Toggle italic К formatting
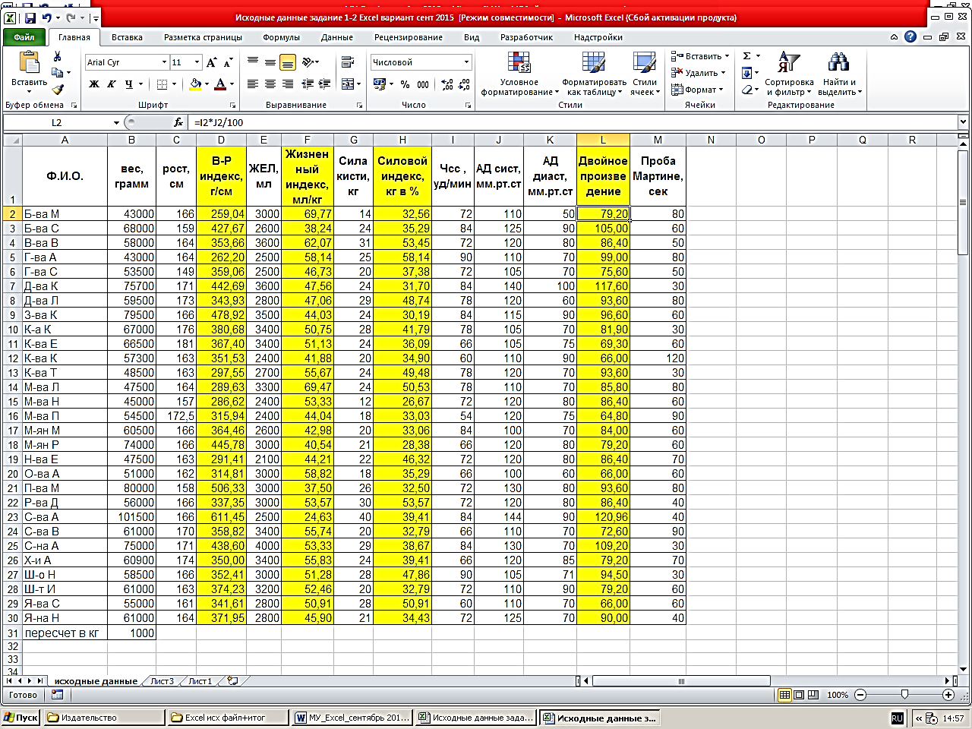 [x=111, y=84]
